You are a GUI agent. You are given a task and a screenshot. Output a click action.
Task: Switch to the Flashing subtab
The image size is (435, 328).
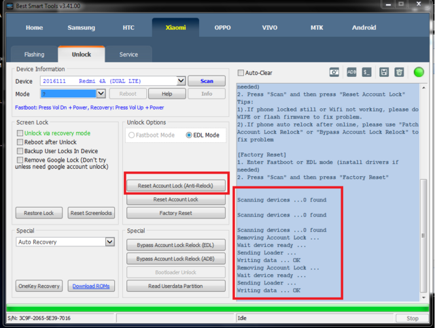click(x=34, y=54)
